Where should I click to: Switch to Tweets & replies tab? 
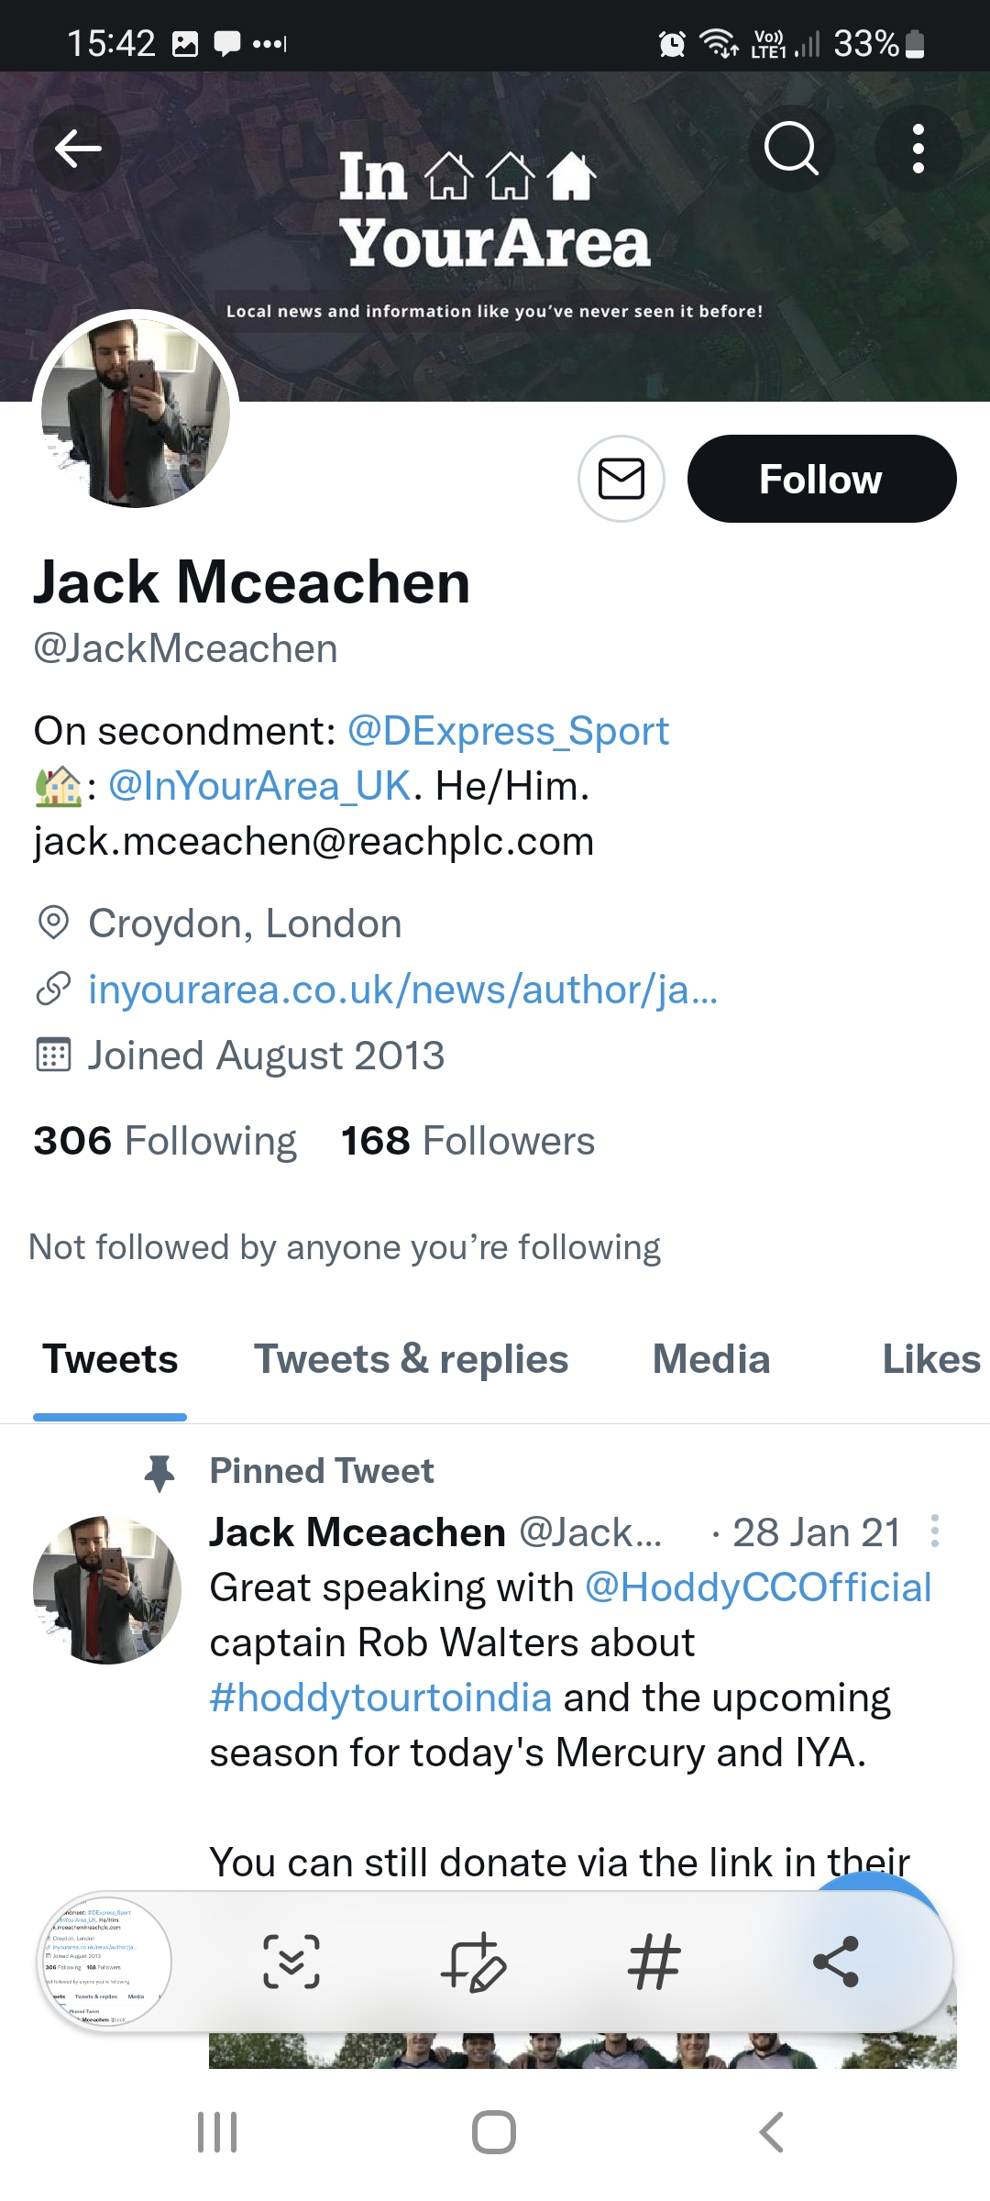(x=411, y=1360)
